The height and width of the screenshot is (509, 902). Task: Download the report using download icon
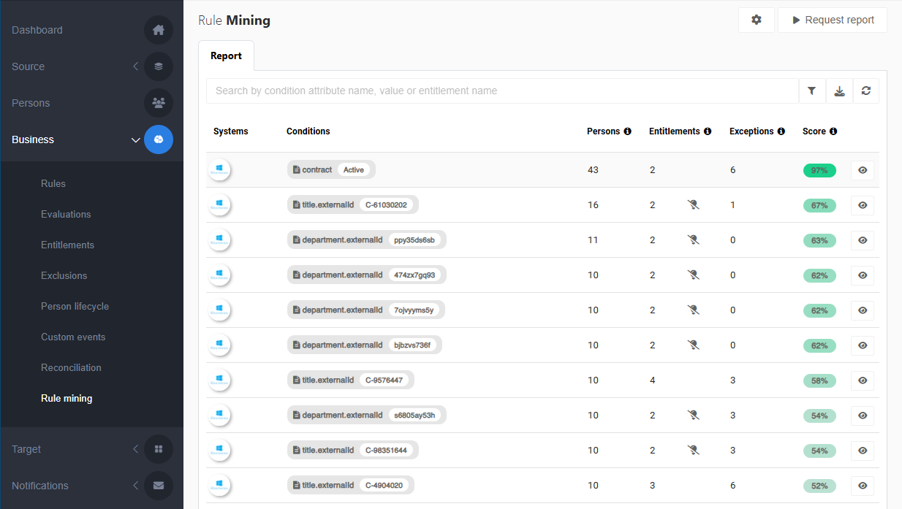pyautogui.click(x=839, y=91)
